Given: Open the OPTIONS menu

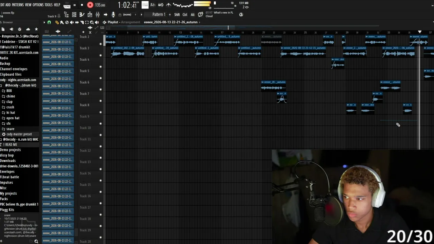Looking at the screenshot, I should coord(38,5).
